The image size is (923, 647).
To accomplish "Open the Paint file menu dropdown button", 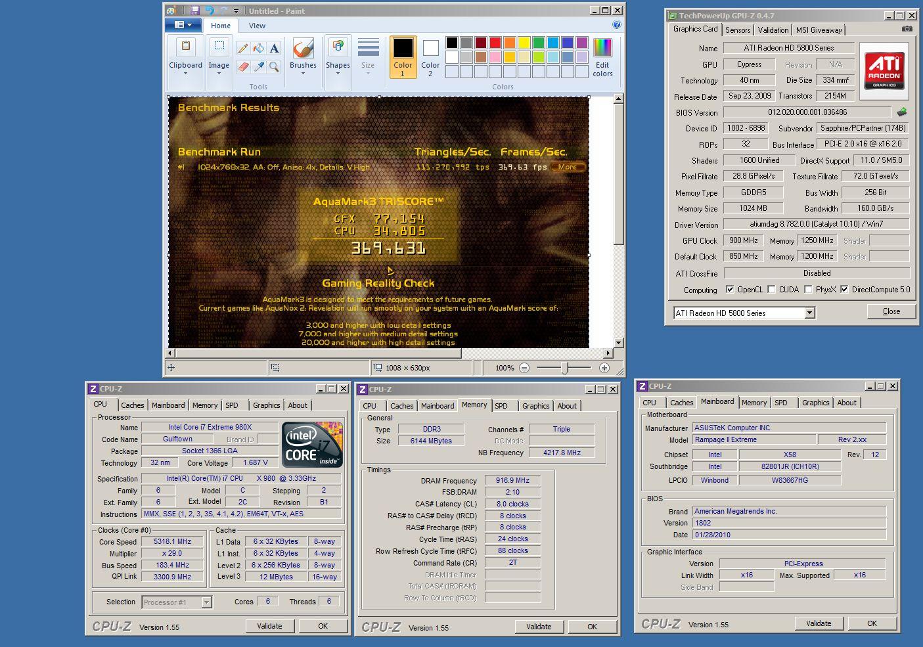I will (183, 25).
